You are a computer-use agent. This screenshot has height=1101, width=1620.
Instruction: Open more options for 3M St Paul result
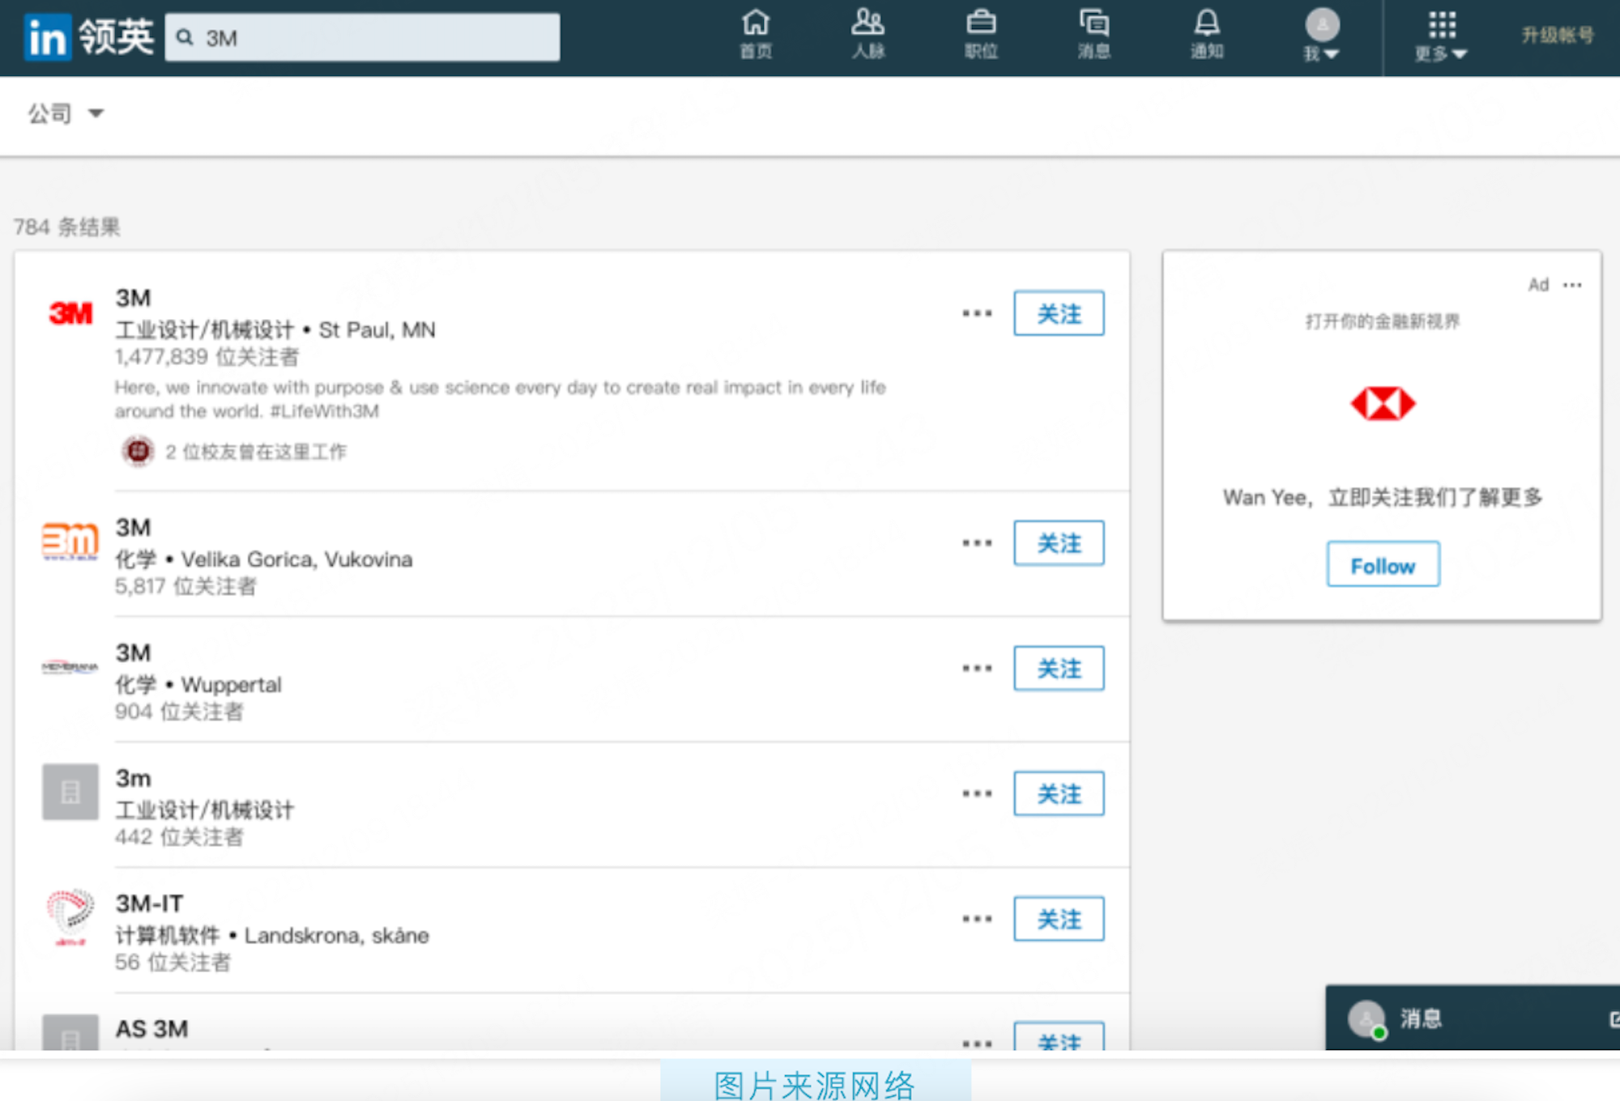[x=977, y=313]
